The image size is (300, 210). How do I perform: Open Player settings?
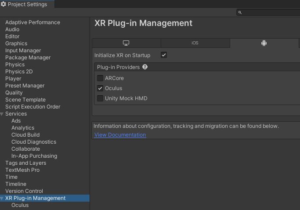(13, 79)
